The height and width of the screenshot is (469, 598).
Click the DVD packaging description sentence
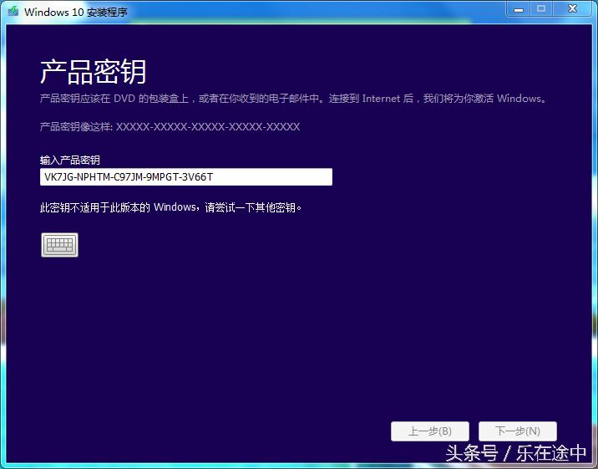(293, 99)
